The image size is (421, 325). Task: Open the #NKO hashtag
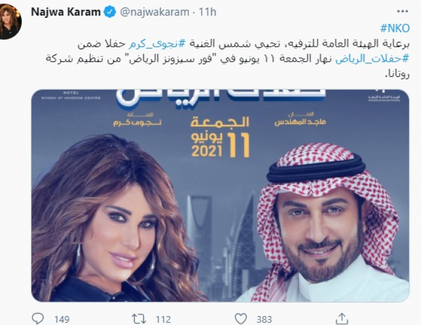coord(395,28)
